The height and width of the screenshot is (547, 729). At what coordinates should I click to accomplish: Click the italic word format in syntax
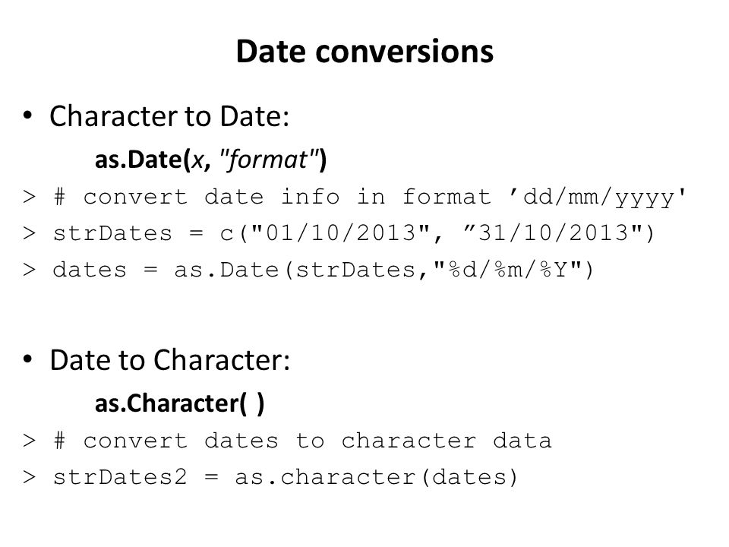point(268,160)
